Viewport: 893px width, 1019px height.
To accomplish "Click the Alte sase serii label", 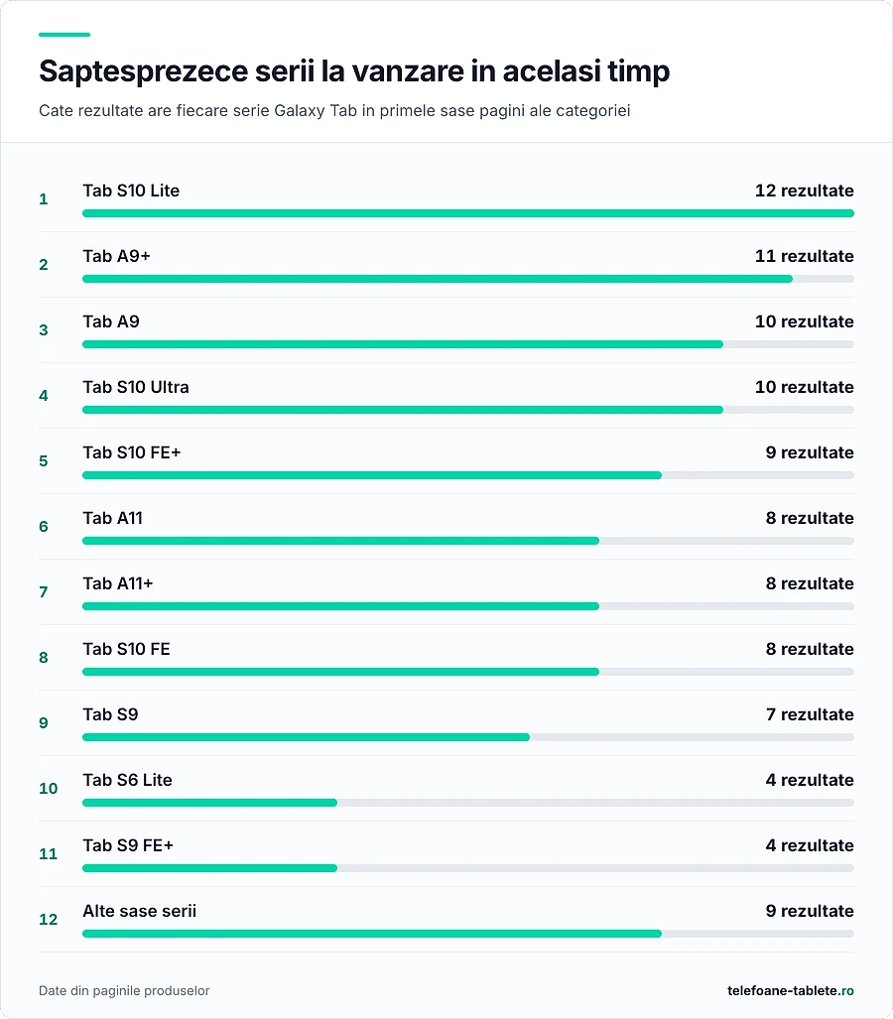I will (x=139, y=911).
